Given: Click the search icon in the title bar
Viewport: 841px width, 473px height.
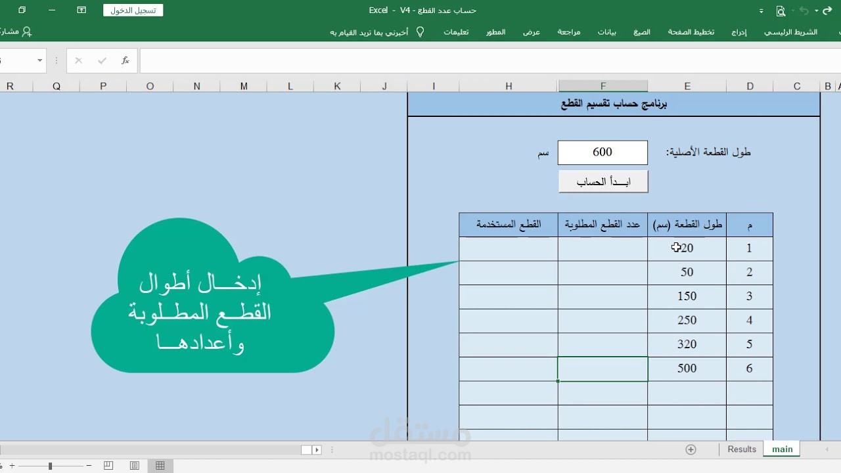Looking at the screenshot, I should 780,11.
